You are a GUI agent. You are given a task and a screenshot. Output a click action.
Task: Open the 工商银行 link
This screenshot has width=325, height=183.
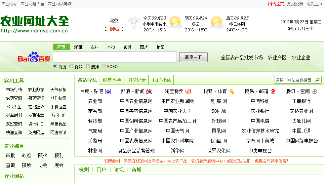(x=301, y=101)
